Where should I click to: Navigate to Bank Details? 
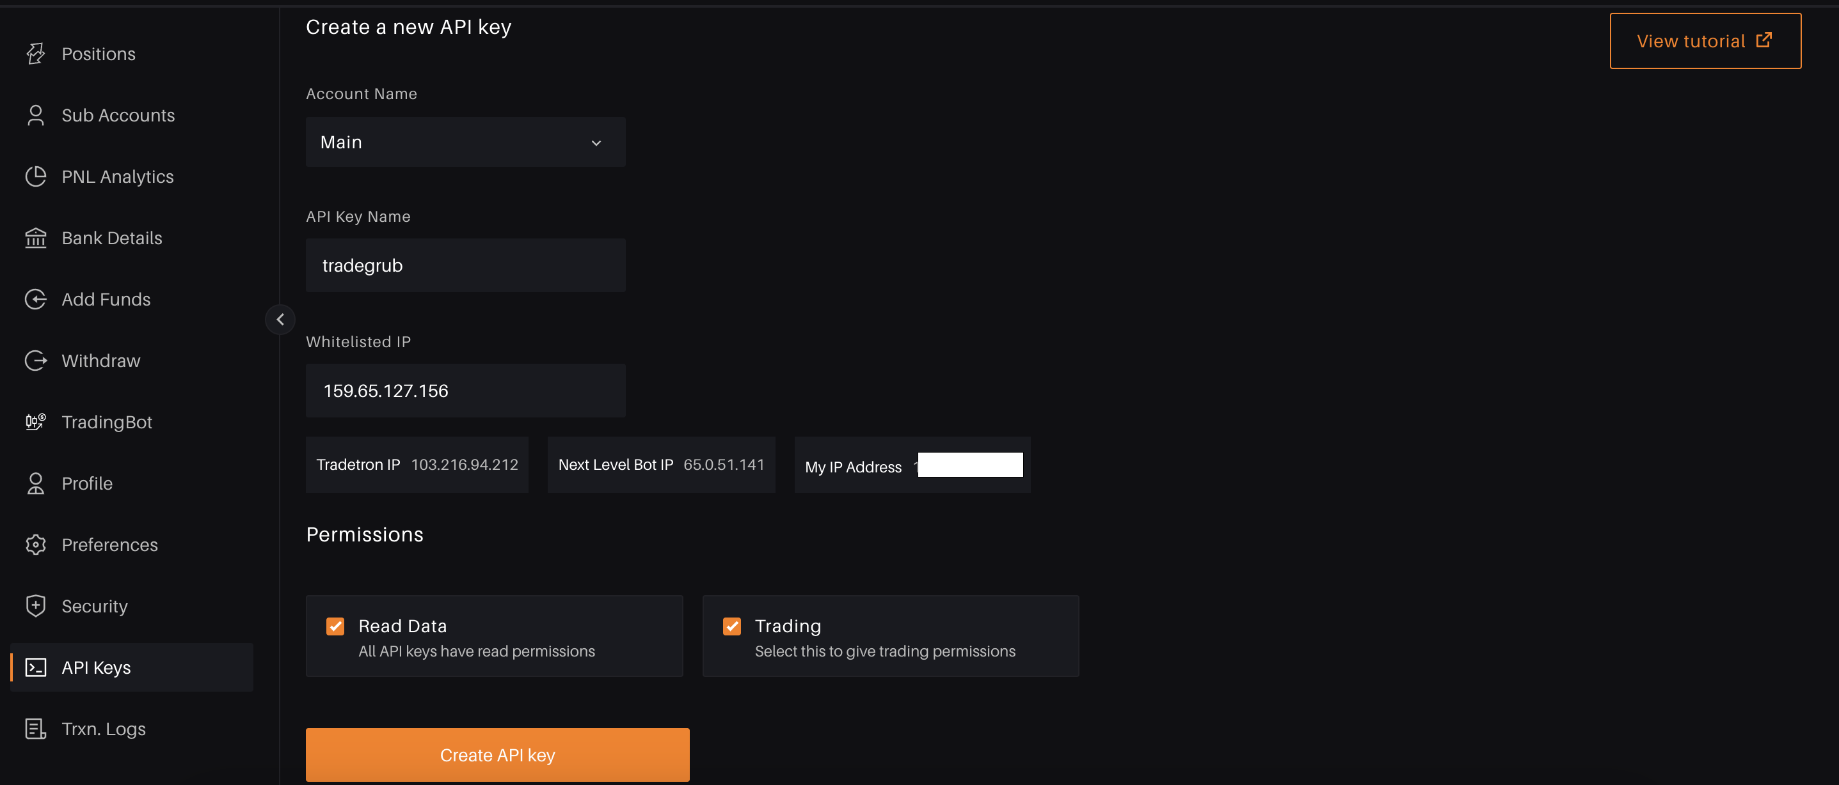[111, 237]
